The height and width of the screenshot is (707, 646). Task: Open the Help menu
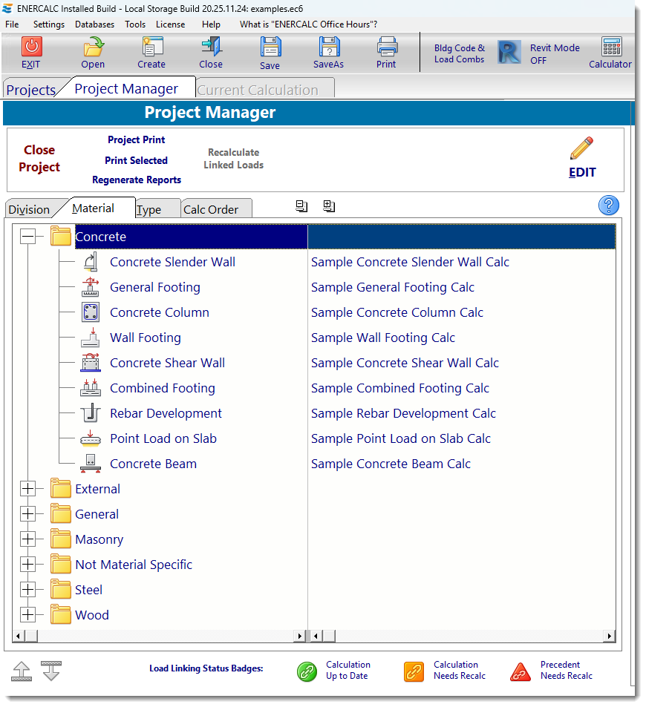pyautogui.click(x=212, y=24)
